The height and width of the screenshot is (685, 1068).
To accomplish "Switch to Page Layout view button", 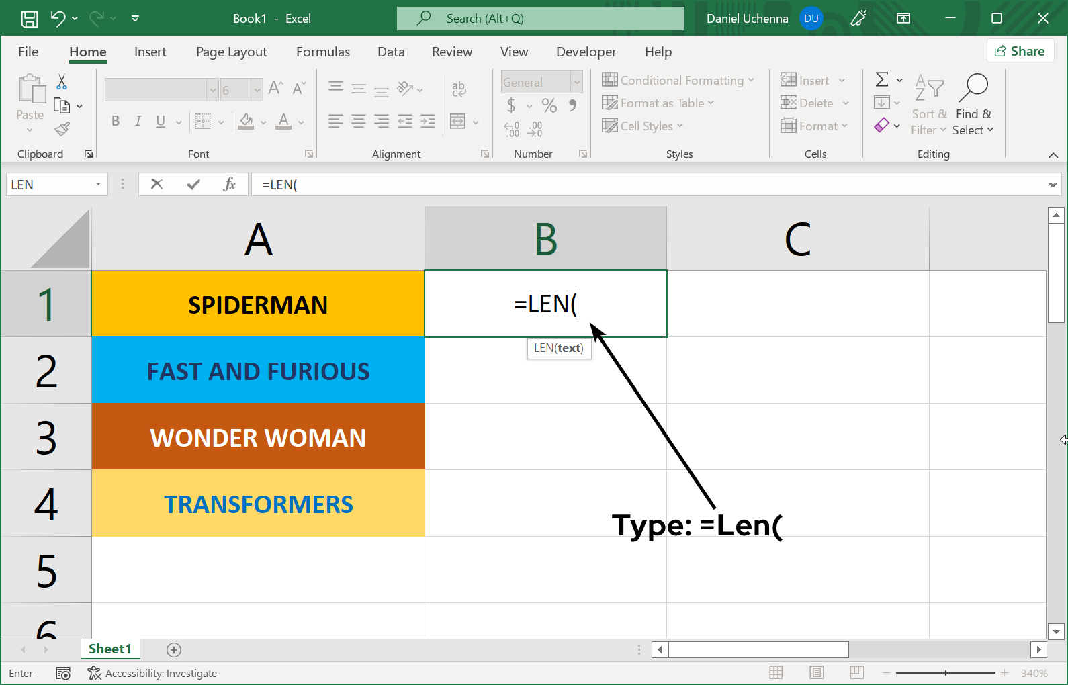I will point(816,672).
